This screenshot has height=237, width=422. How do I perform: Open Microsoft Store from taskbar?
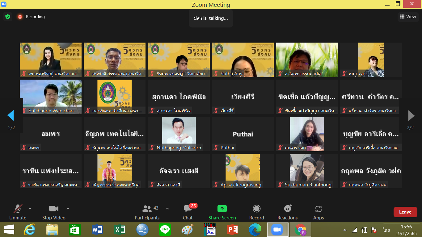[75, 230]
